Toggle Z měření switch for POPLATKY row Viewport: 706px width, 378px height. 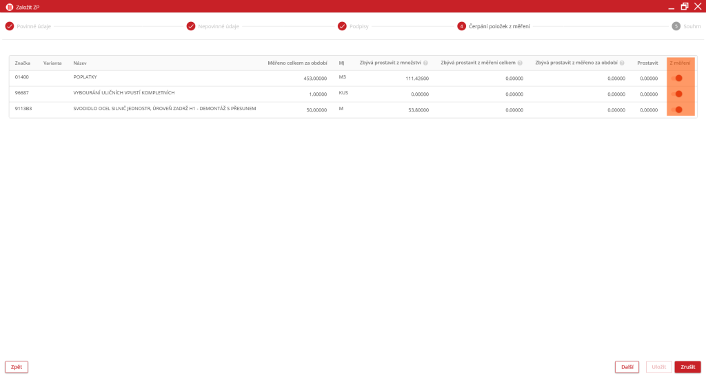point(677,78)
